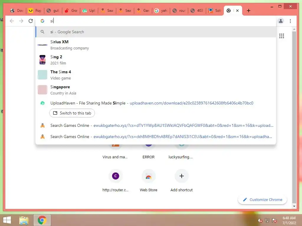Screen dimensions: 302x226
Task: Click the Google logo in address bar
Action: coord(42,21)
